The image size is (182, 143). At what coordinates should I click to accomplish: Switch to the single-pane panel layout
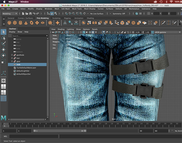click(x=3, y=81)
